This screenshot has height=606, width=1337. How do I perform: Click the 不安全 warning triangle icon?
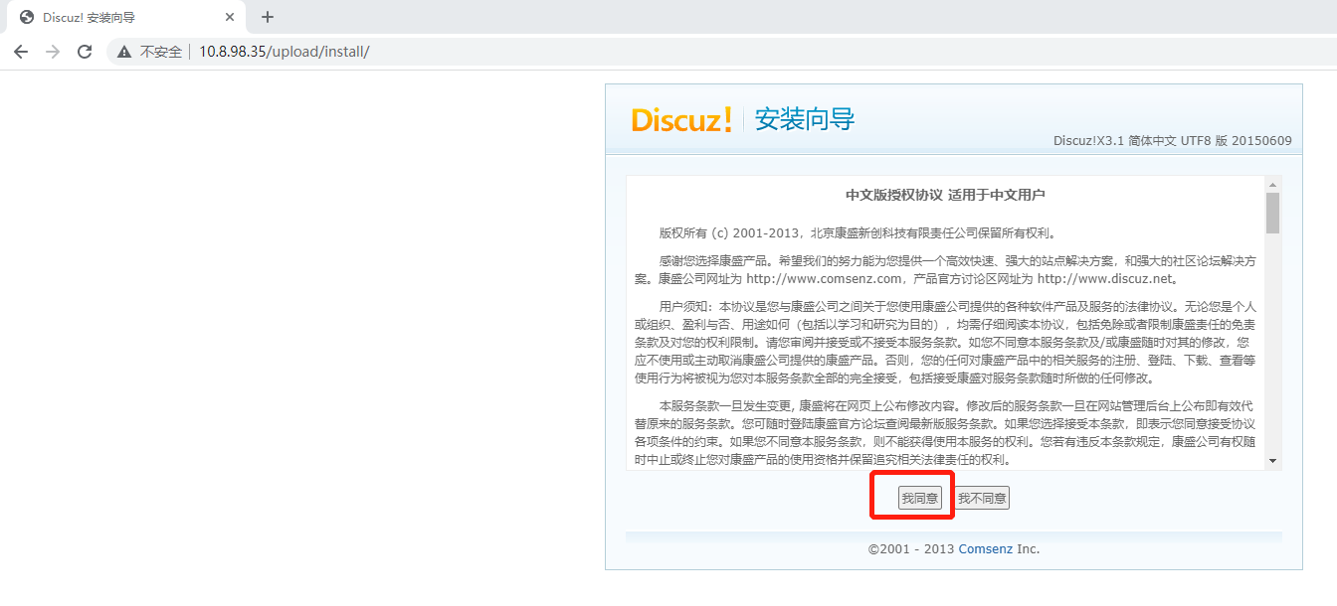click(124, 52)
